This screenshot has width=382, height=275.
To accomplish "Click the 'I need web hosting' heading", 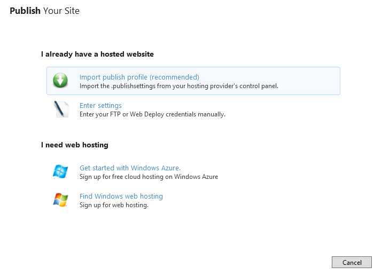I will coord(75,145).
